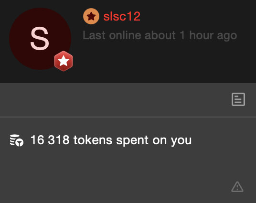Click the word 'tokens' in the stats row
Image resolution: width=256 pixels, height=203 pixels.
tap(93, 140)
